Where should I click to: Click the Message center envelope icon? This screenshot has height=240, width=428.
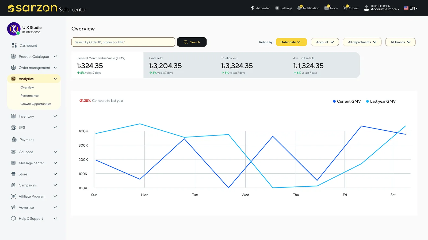pyautogui.click(x=13, y=163)
